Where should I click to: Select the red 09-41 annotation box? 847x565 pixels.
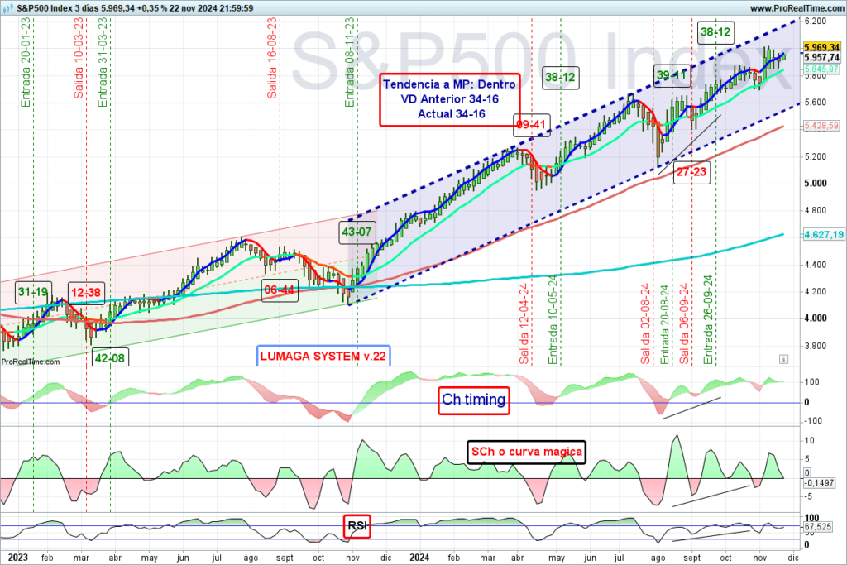(x=532, y=125)
